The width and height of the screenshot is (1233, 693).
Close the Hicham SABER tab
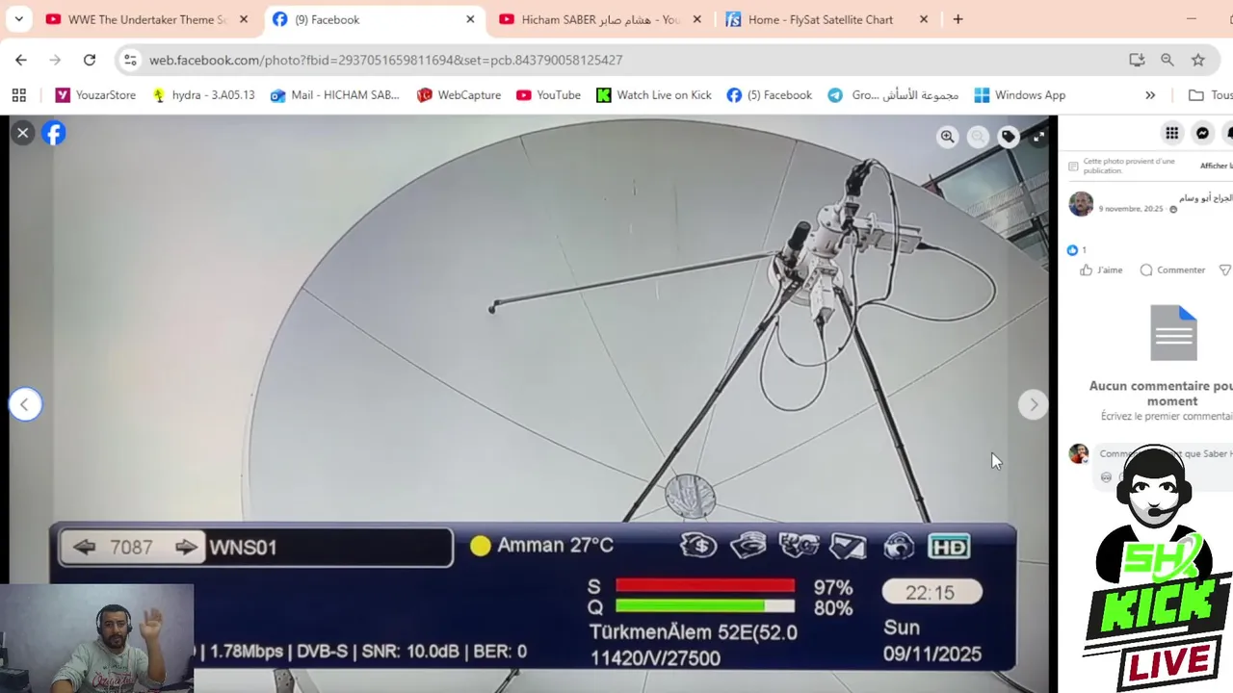click(x=696, y=19)
